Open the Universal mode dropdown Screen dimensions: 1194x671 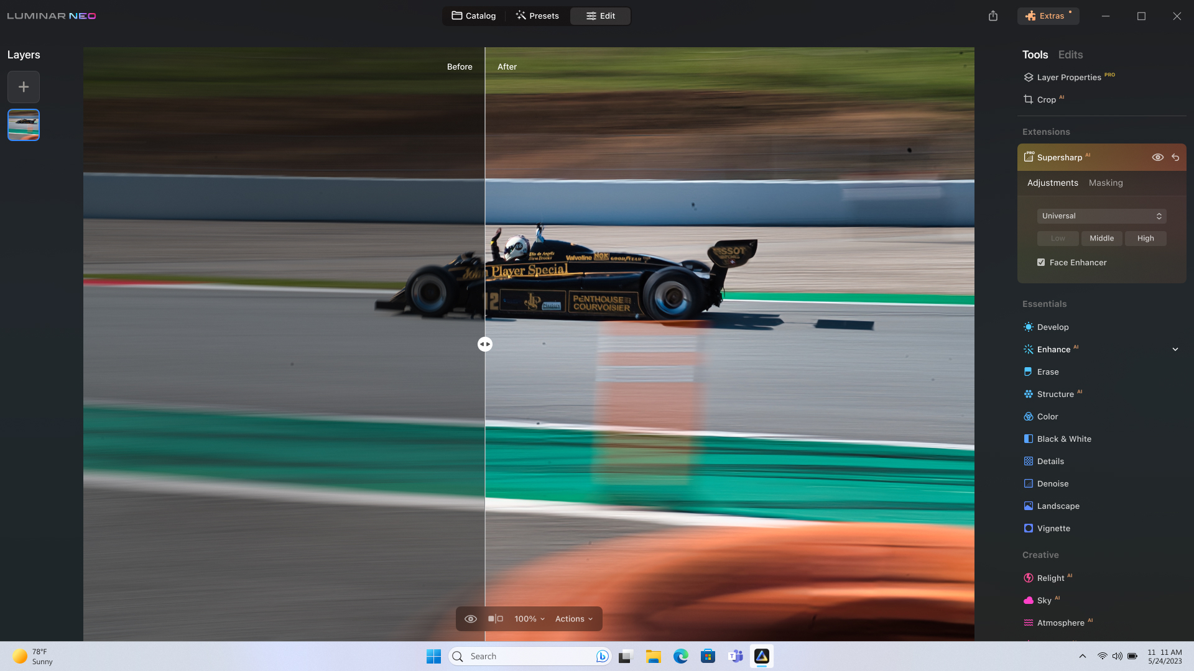point(1101,216)
